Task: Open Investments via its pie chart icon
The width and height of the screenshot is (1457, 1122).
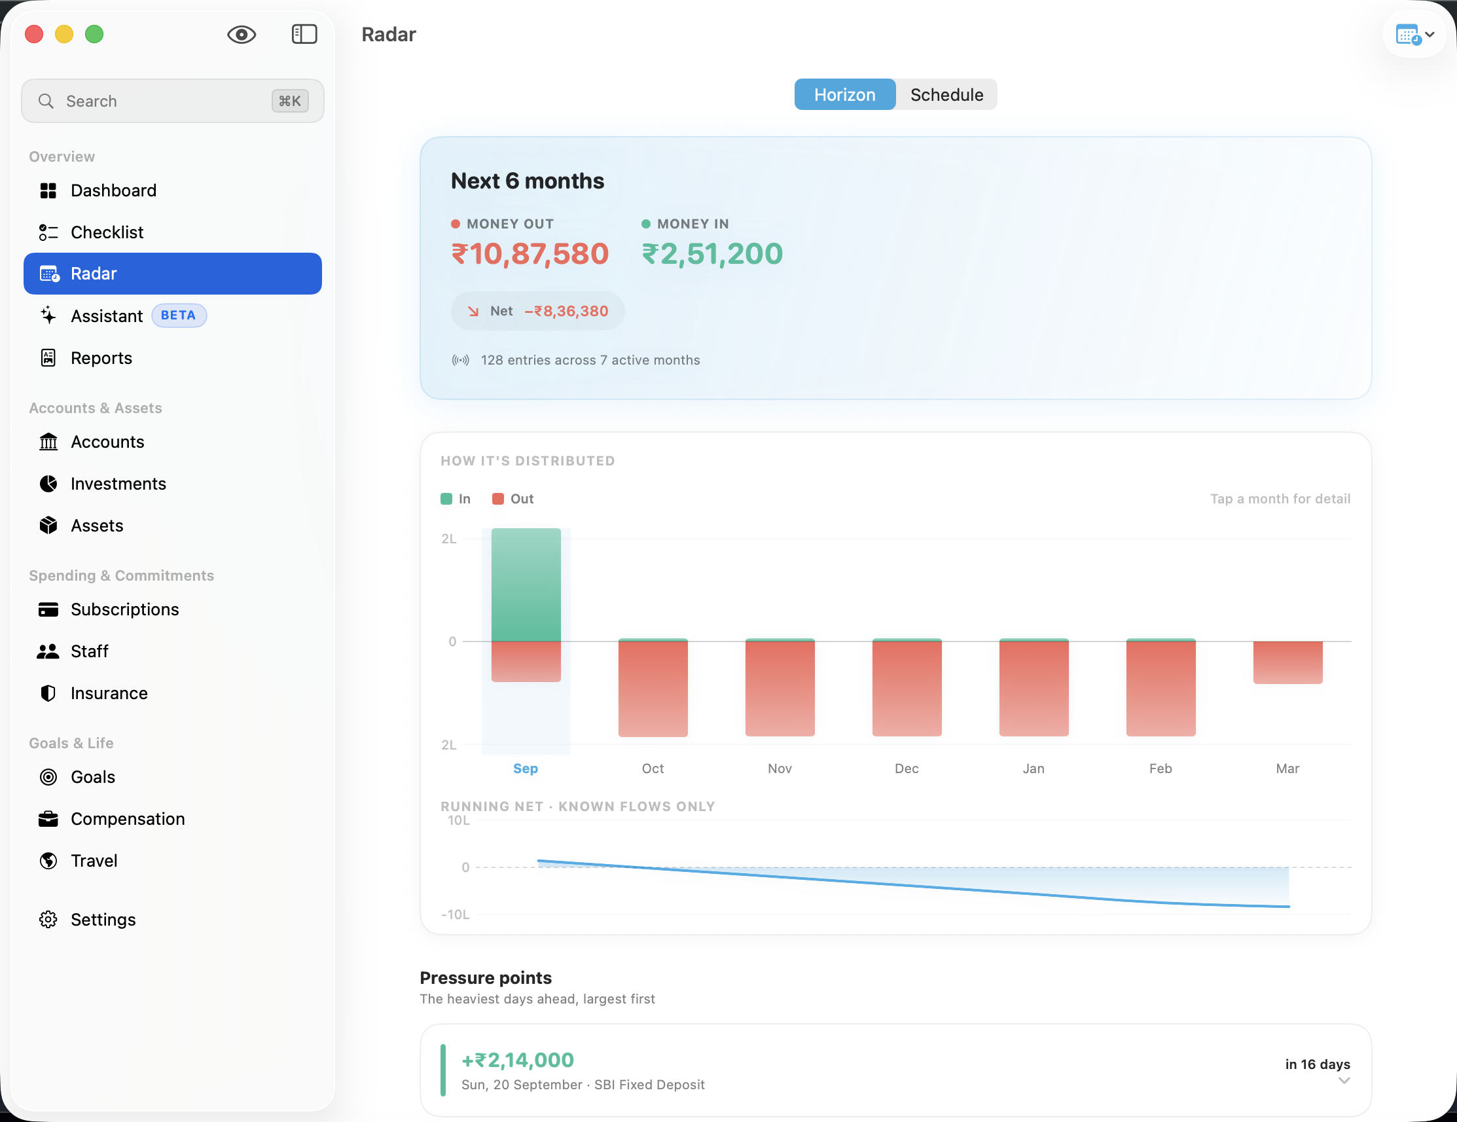Action: tap(48, 484)
